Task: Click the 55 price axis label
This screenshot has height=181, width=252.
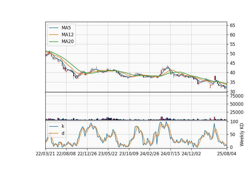Action: click(x=232, y=44)
